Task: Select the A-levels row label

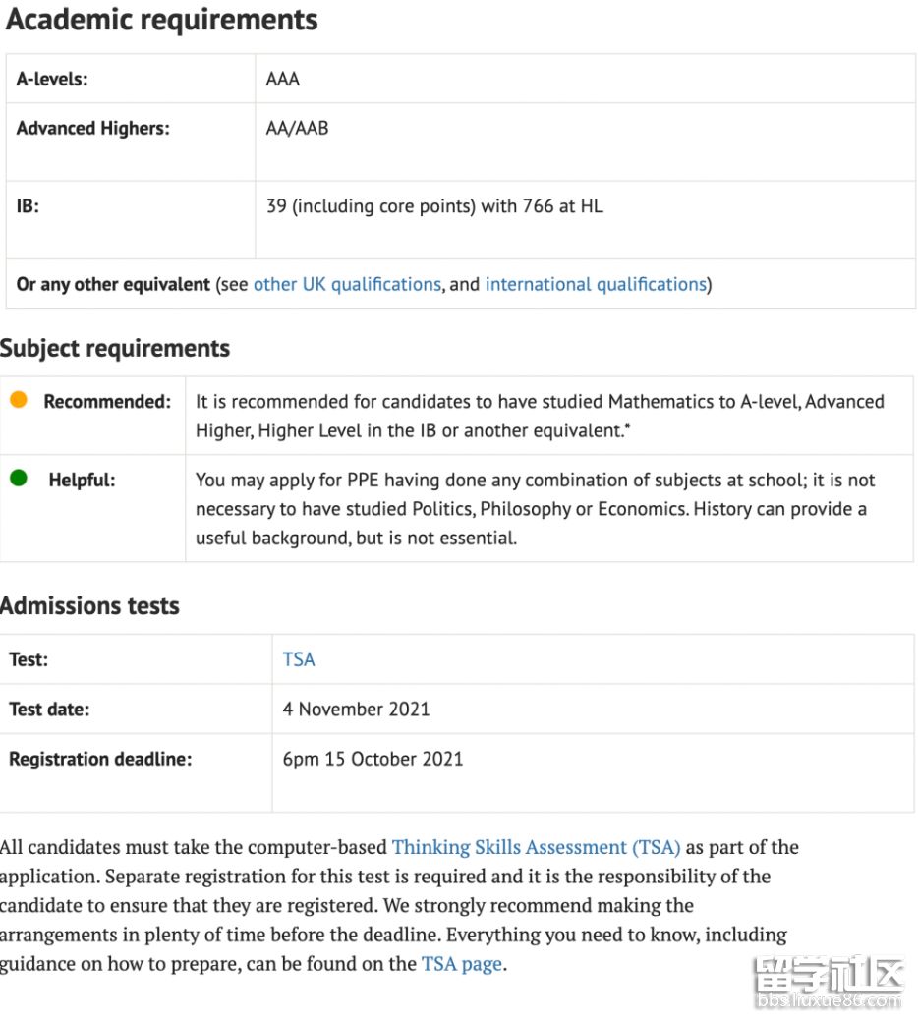Action: tap(52, 79)
